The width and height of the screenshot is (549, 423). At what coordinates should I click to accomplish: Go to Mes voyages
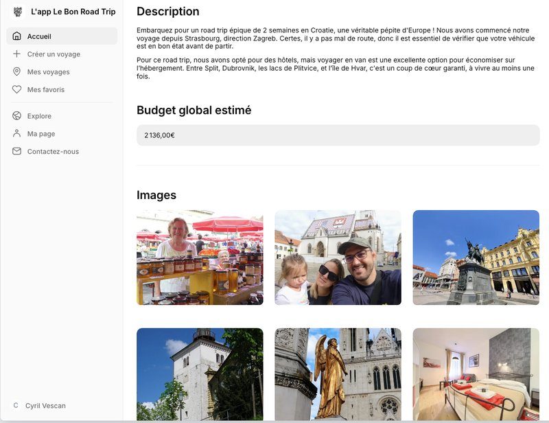(x=62, y=71)
